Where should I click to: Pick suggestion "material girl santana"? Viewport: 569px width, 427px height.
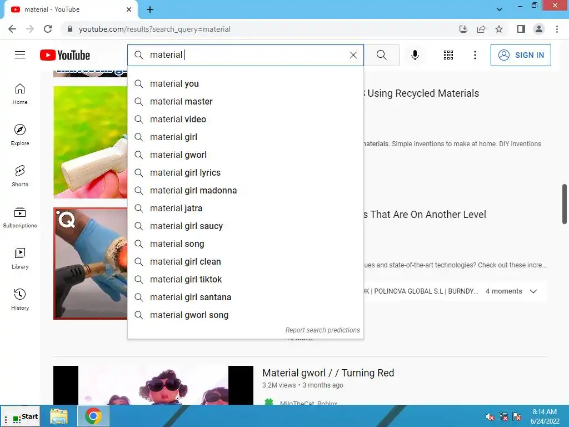pyautogui.click(x=245, y=297)
